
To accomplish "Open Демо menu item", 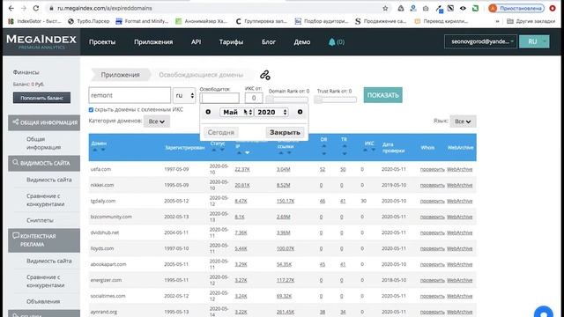I will coord(301,42).
